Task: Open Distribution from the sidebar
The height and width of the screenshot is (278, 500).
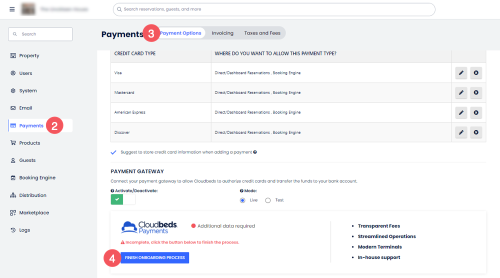Action: (x=32, y=195)
